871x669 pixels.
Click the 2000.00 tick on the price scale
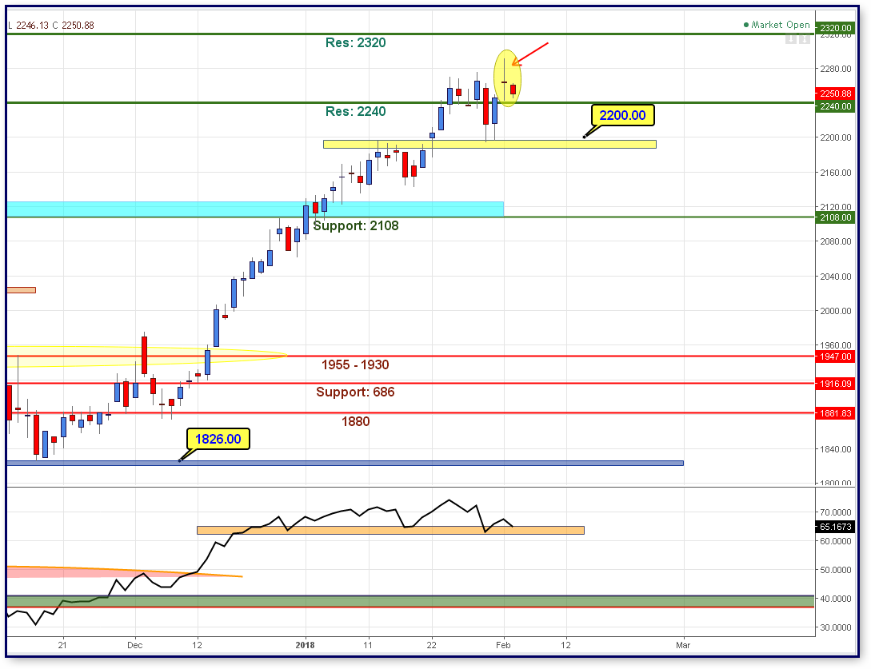click(x=836, y=311)
